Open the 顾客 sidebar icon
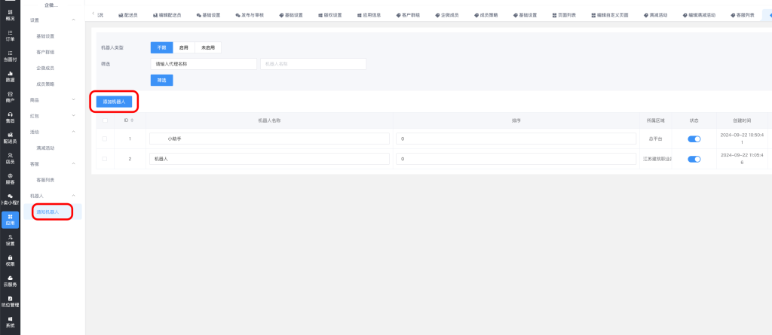772x335 pixels. (x=10, y=178)
